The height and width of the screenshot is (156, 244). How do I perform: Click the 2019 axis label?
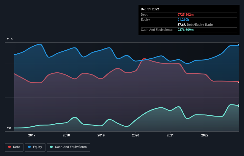[x=101, y=135]
